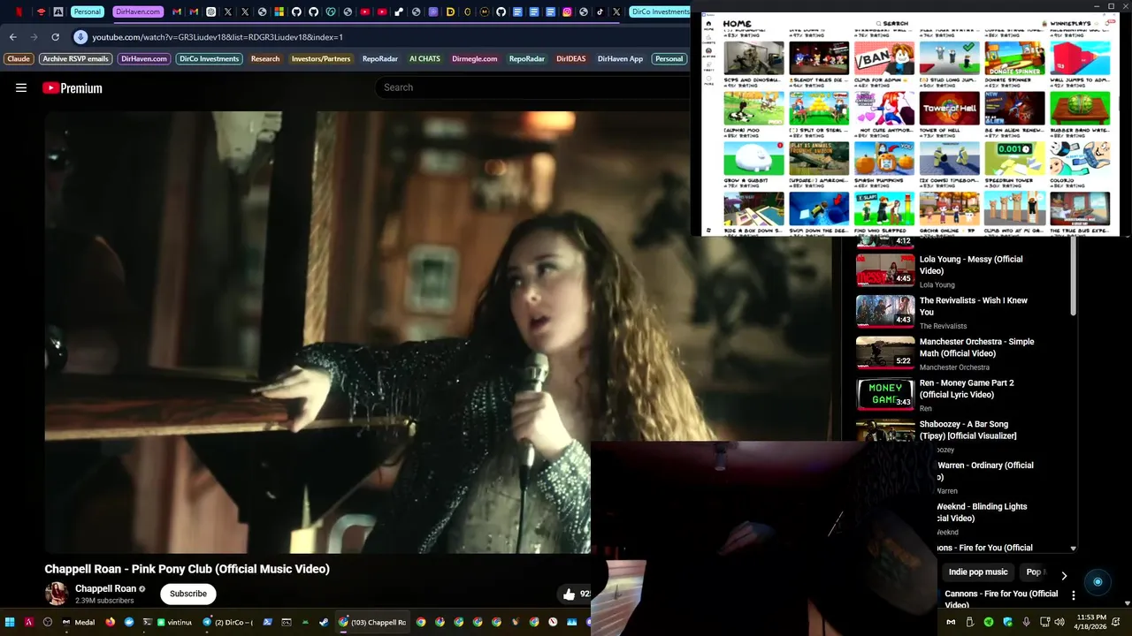The height and width of the screenshot is (636, 1132).
Task: Open Archive RSVP emails bookmark
Action: pos(75,59)
